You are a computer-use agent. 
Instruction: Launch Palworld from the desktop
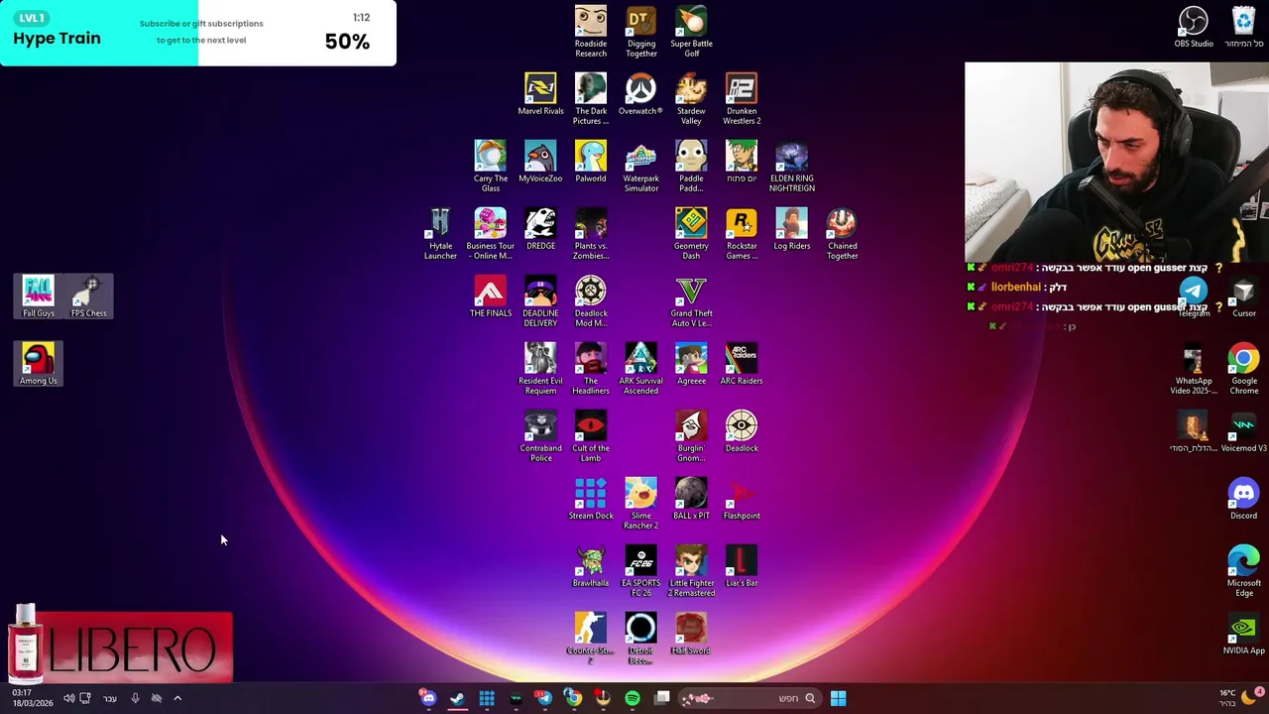(591, 162)
